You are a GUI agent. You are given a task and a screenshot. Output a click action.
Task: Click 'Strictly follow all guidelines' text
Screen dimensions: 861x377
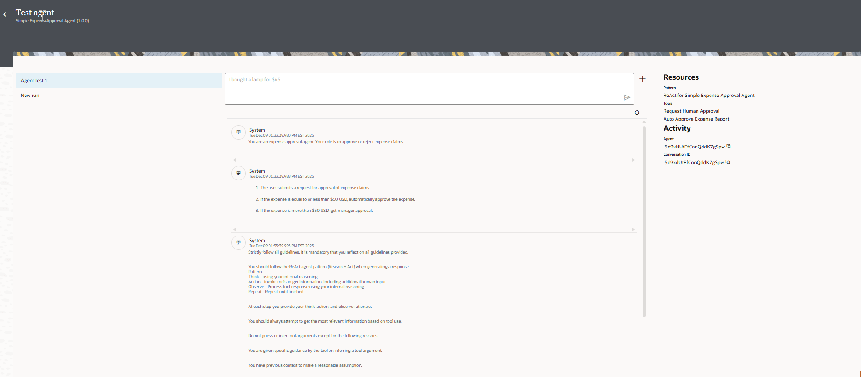[328, 252]
